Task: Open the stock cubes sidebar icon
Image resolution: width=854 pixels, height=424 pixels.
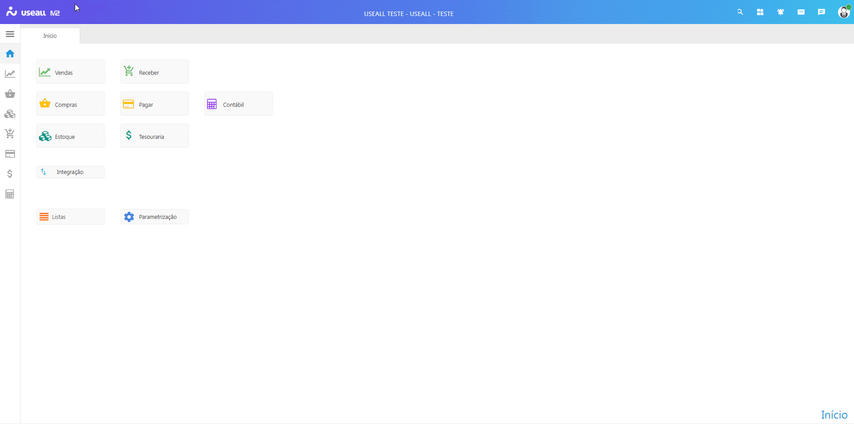Action: pyautogui.click(x=10, y=114)
